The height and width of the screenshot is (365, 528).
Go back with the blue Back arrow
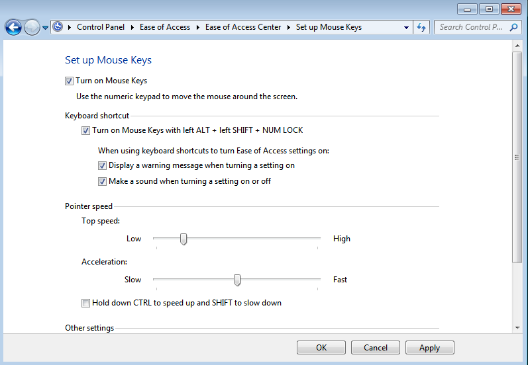coord(13,27)
